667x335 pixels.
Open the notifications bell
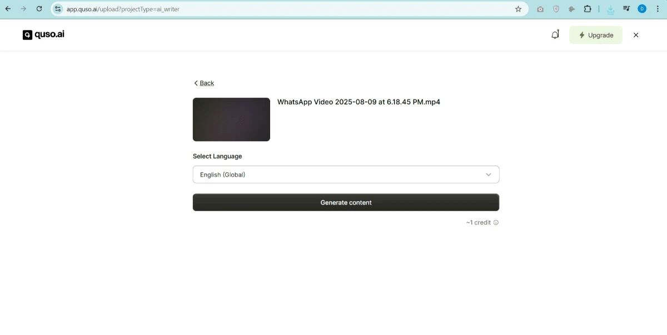coord(555,34)
